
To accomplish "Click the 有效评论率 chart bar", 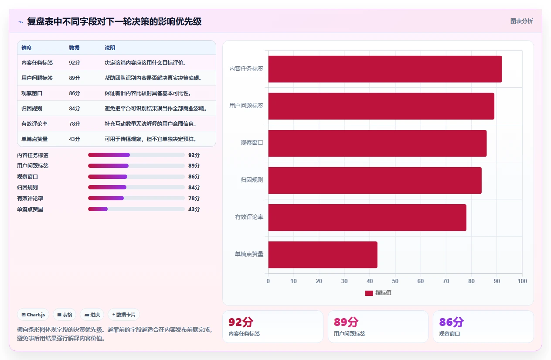I will coord(367,217).
